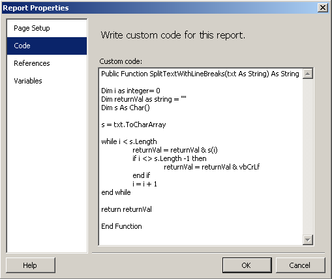332x279 pixels.
Task: Click the 'Dim returnVal as string' line
Action: 143,99
